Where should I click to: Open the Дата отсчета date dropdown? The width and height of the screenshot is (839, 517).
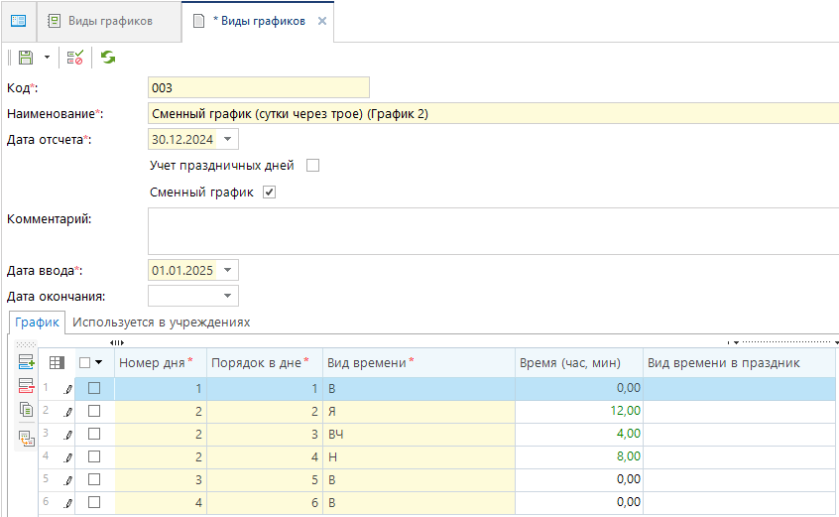229,140
